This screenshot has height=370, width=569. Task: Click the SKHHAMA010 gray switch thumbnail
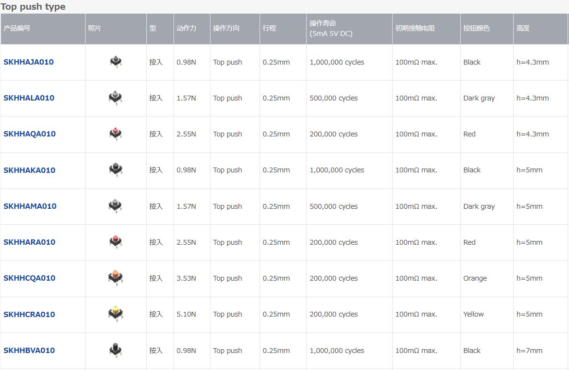(x=115, y=206)
